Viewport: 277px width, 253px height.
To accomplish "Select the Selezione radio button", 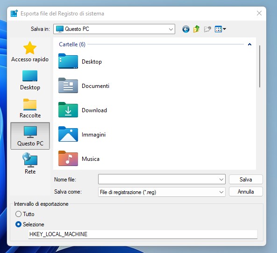I will coord(18,224).
